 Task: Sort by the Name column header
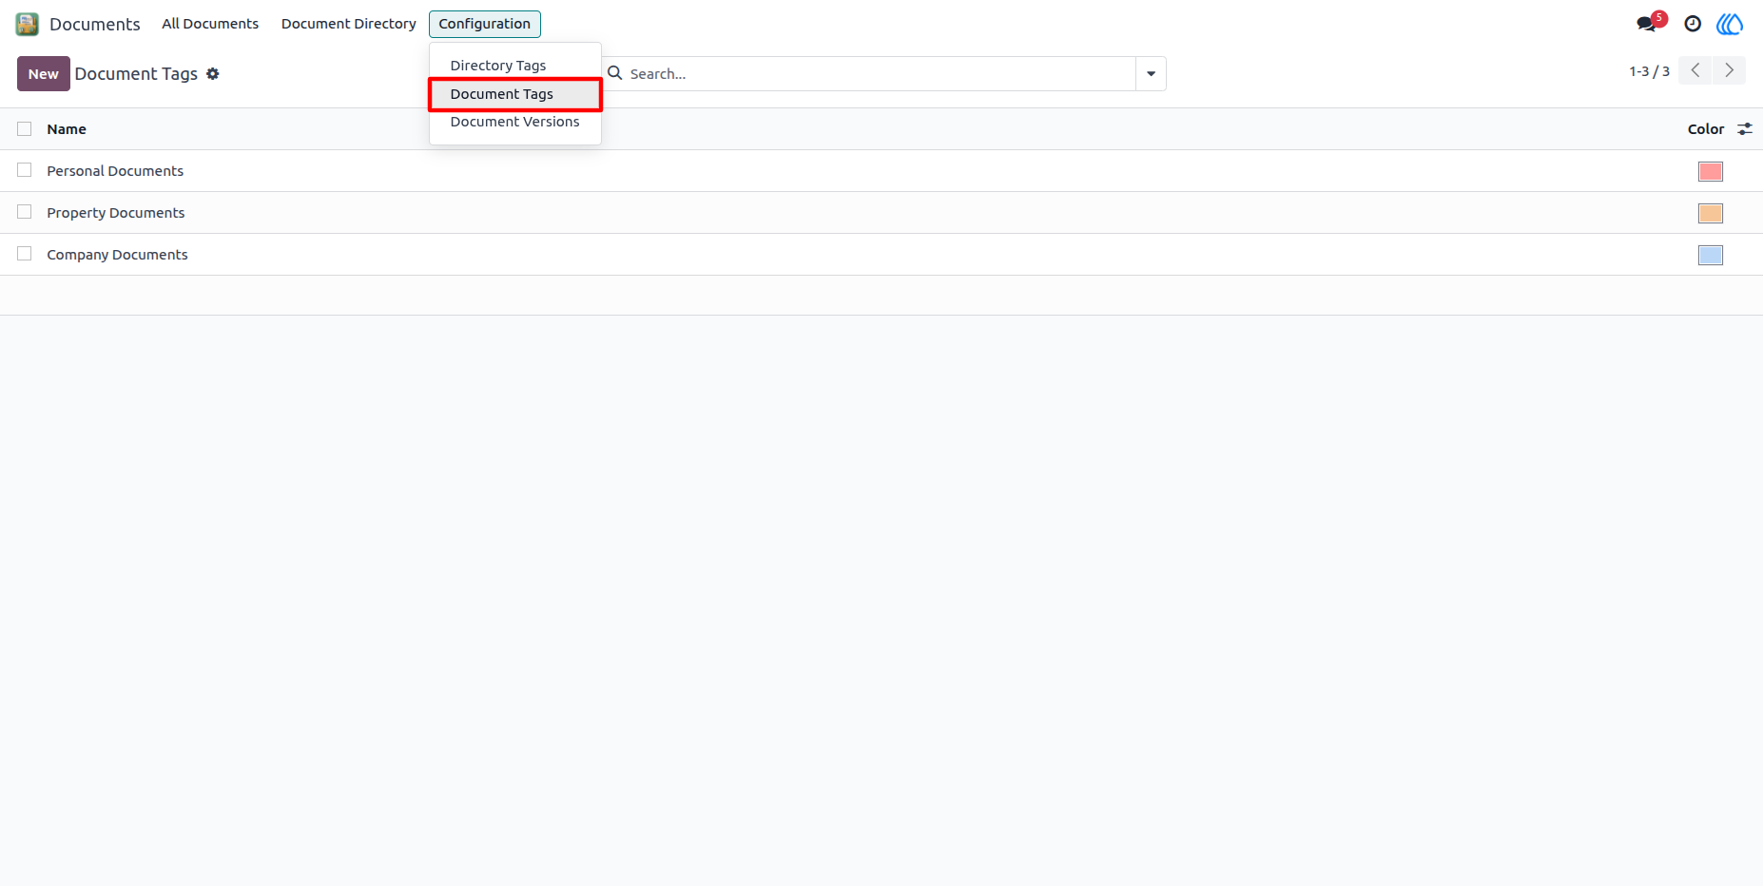[x=67, y=129]
